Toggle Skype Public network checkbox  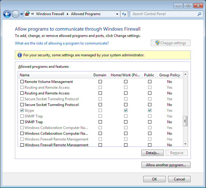[x=150, y=110]
